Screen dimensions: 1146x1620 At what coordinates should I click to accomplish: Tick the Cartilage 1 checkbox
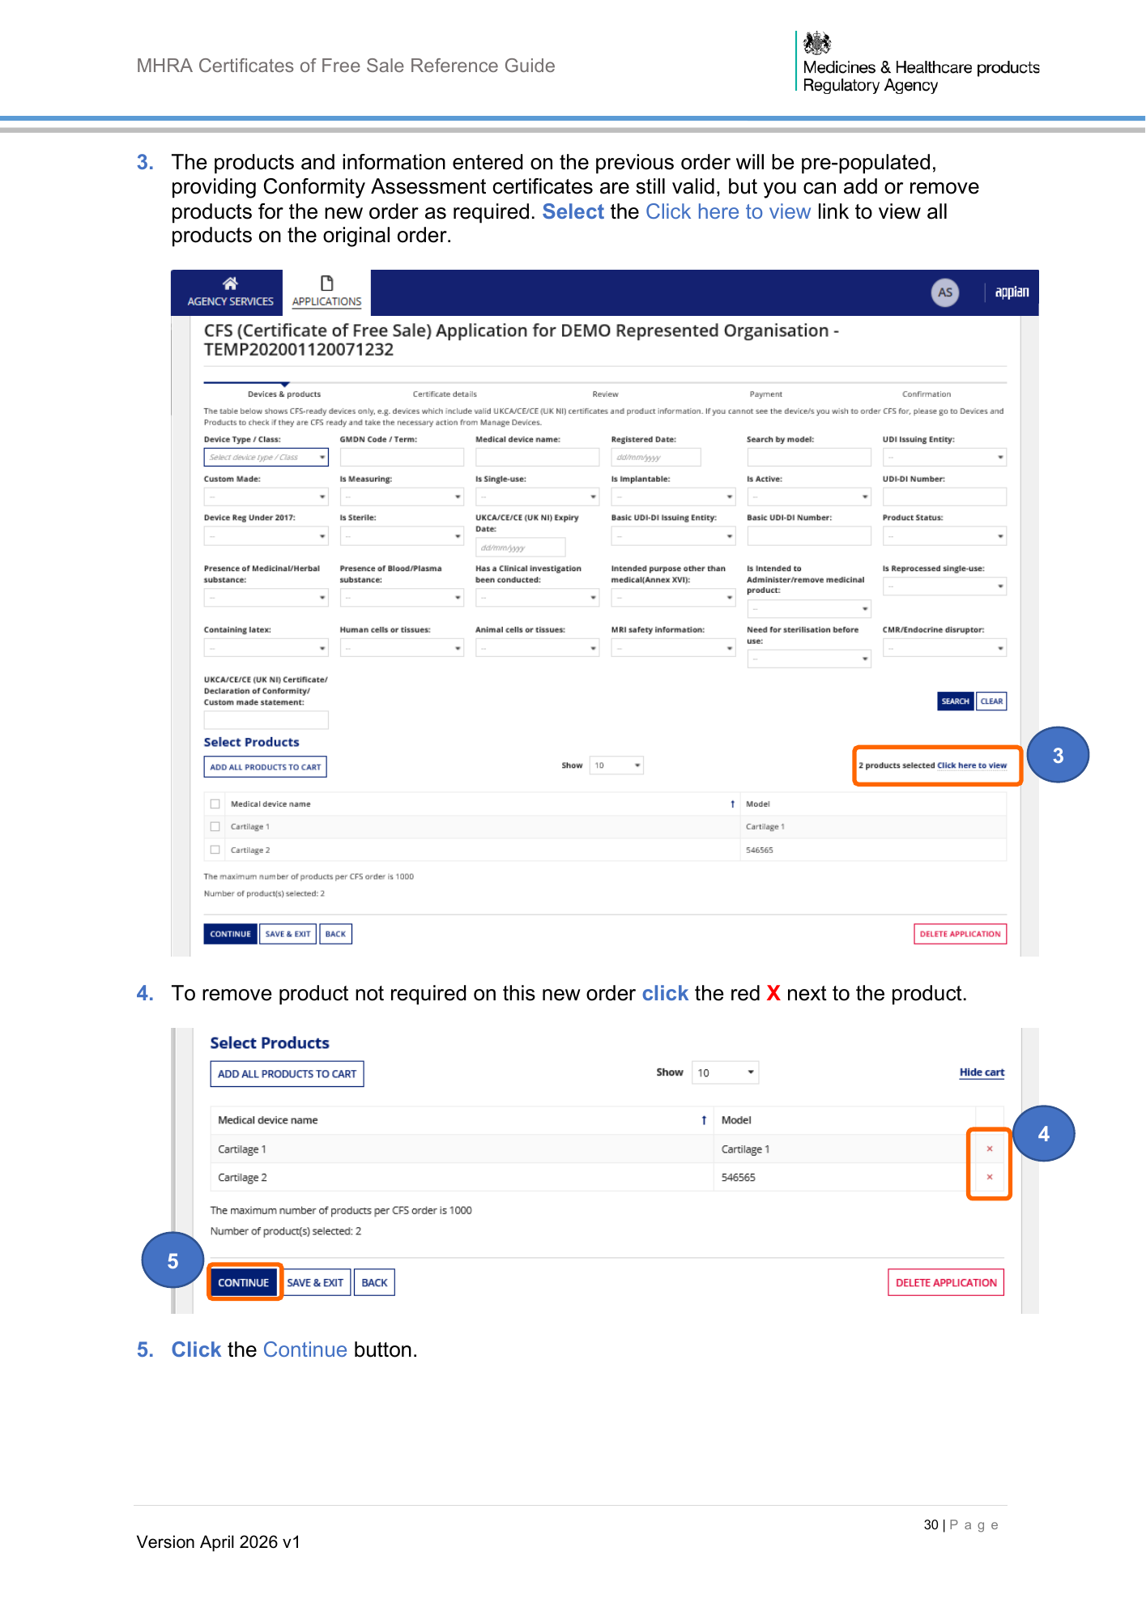pyautogui.click(x=215, y=827)
